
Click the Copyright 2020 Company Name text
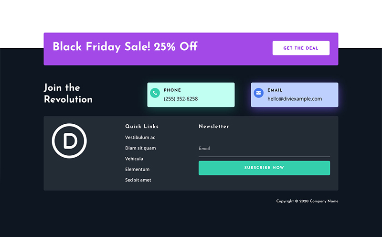tap(307, 201)
